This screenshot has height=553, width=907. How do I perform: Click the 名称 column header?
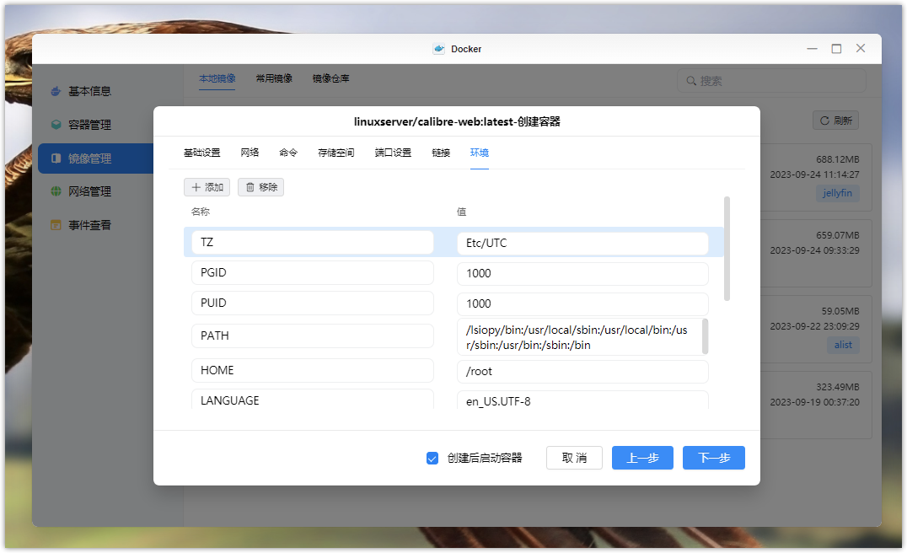pyautogui.click(x=201, y=212)
